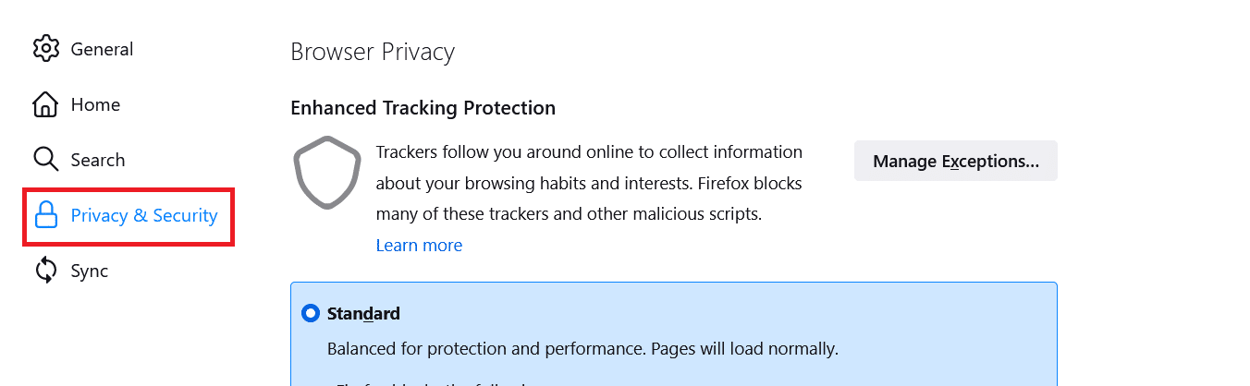Image resolution: width=1250 pixels, height=386 pixels.
Task: Go to the Home settings label
Action: [95, 104]
